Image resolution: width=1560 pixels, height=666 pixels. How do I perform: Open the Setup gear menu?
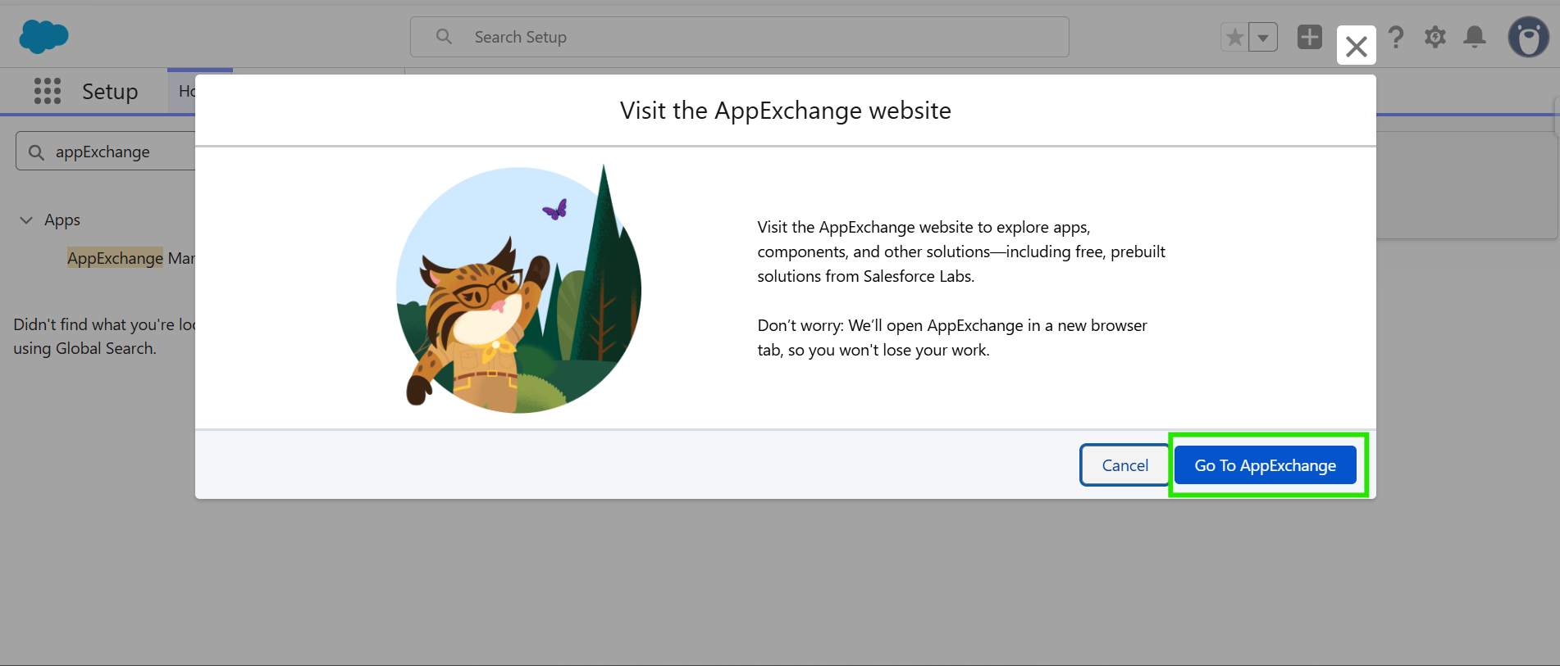pos(1435,37)
